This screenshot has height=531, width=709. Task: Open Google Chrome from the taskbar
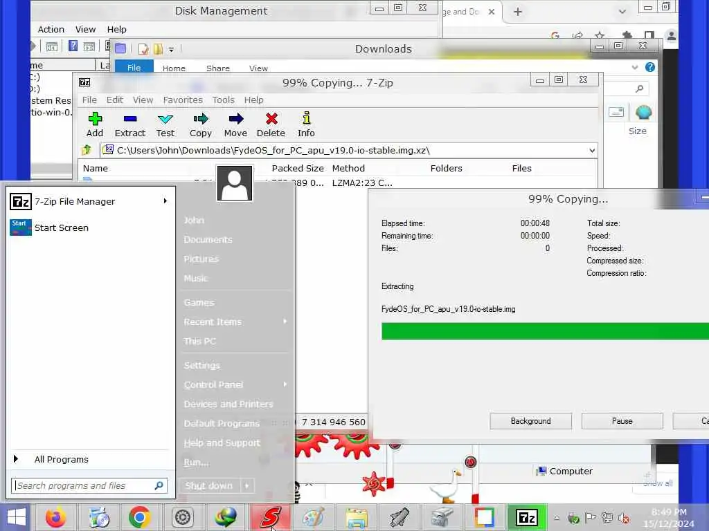(x=140, y=517)
